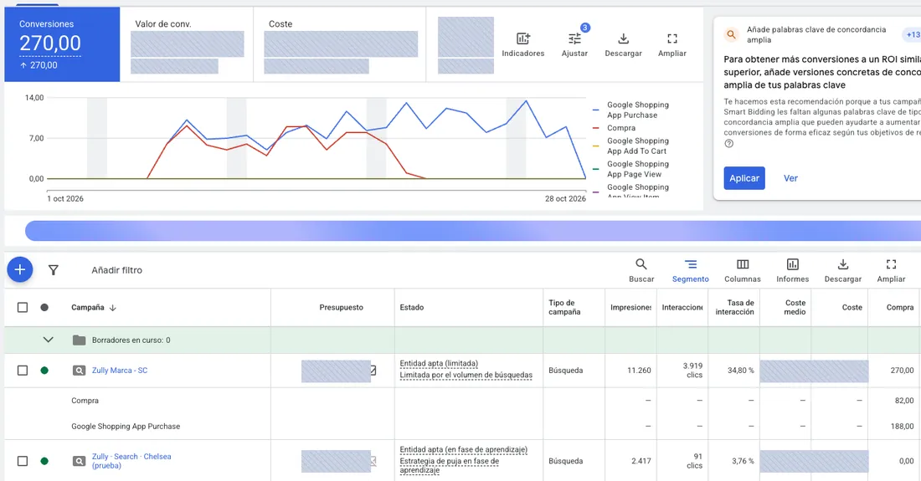The width and height of the screenshot is (921, 481).
Task: Click the filter funnel icon
Action: click(x=54, y=270)
